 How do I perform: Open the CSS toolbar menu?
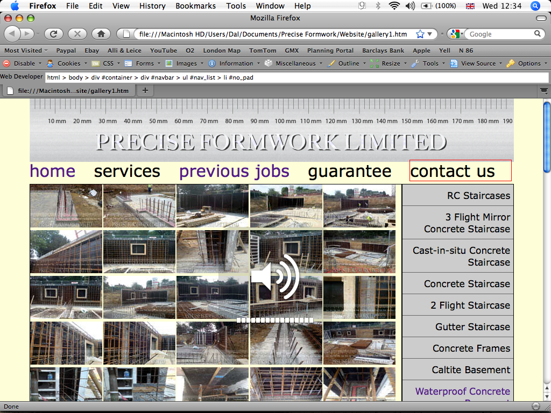pyautogui.click(x=106, y=63)
